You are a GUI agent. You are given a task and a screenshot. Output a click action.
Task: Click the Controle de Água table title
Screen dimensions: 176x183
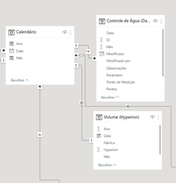(128, 21)
